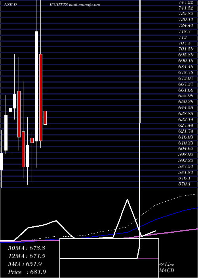Select the 701.59 price axis label

click(186, 49)
